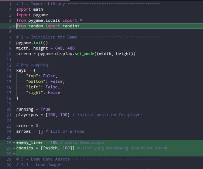The height and width of the screenshot is (169, 203).
Task: Click the 'score' variable on line 23
Action: coord(22,126)
